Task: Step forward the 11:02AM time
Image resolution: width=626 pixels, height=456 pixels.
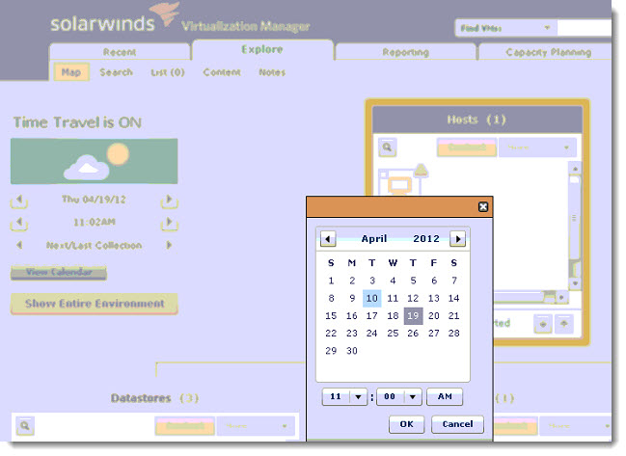Action: pyautogui.click(x=169, y=224)
